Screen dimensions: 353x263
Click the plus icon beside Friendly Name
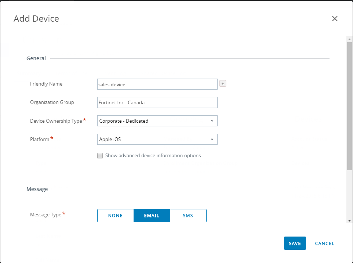pos(223,84)
